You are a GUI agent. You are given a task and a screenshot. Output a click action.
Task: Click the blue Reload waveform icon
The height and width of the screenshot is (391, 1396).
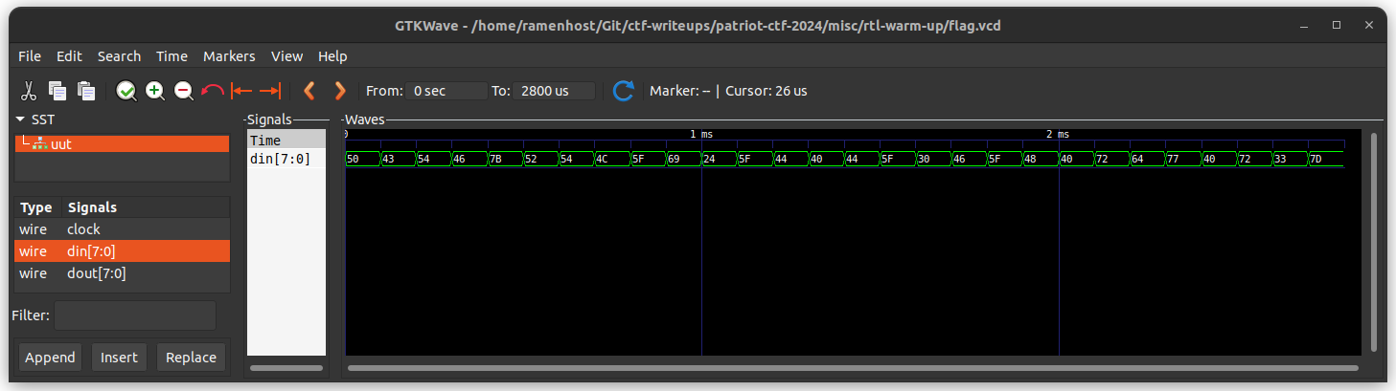tap(624, 91)
